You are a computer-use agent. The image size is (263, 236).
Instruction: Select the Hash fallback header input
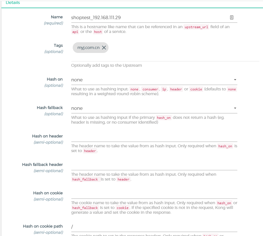click(x=154, y=165)
